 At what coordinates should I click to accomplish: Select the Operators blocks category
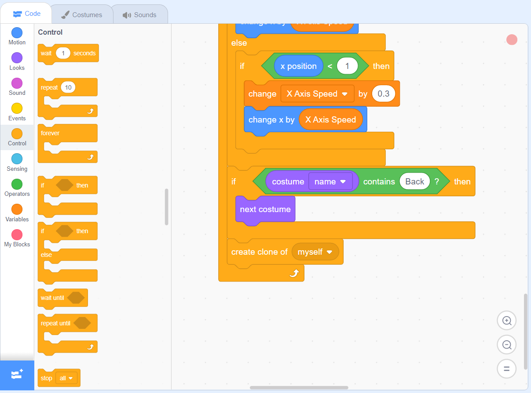coord(17,188)
